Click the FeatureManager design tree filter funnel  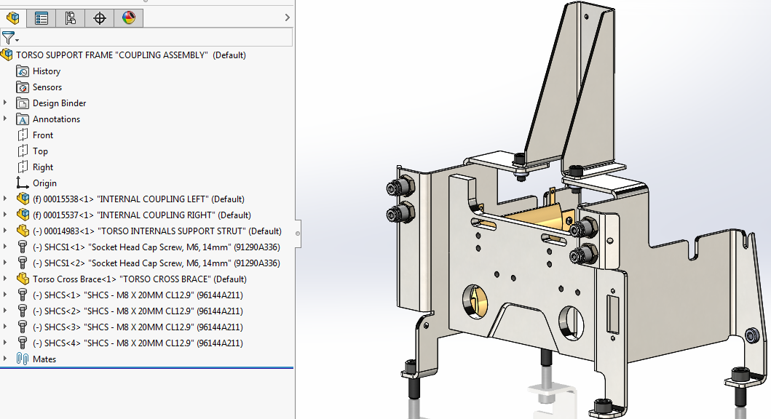coord(8,38)
